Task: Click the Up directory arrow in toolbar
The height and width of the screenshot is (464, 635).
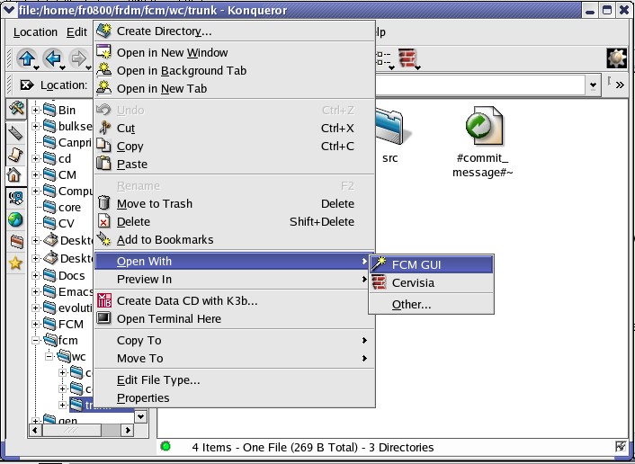Action: 27,59
